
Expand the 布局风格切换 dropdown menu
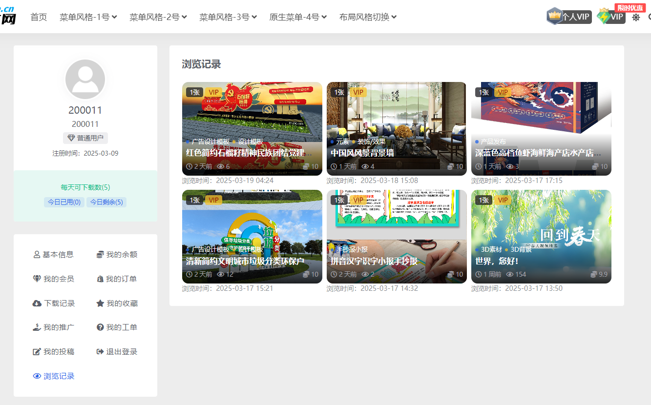click(x=368, y=17)
